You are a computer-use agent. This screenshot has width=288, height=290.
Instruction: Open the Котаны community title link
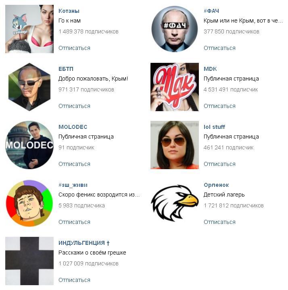tap(69, 11)
